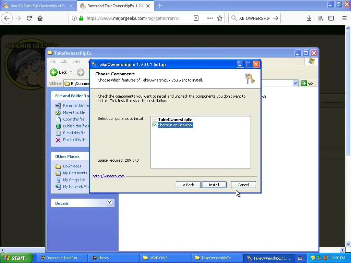
Task: Click the Firefox address bar URL
Action: (x=133, y=18)
